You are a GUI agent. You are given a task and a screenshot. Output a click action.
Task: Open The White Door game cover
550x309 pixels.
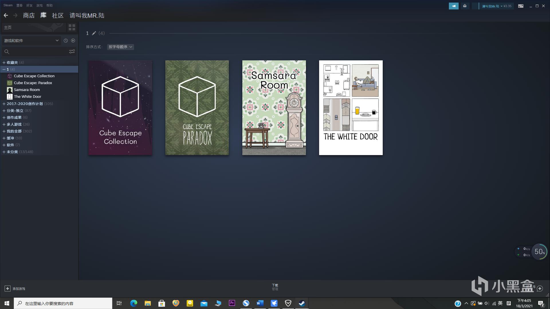point(351,108)
